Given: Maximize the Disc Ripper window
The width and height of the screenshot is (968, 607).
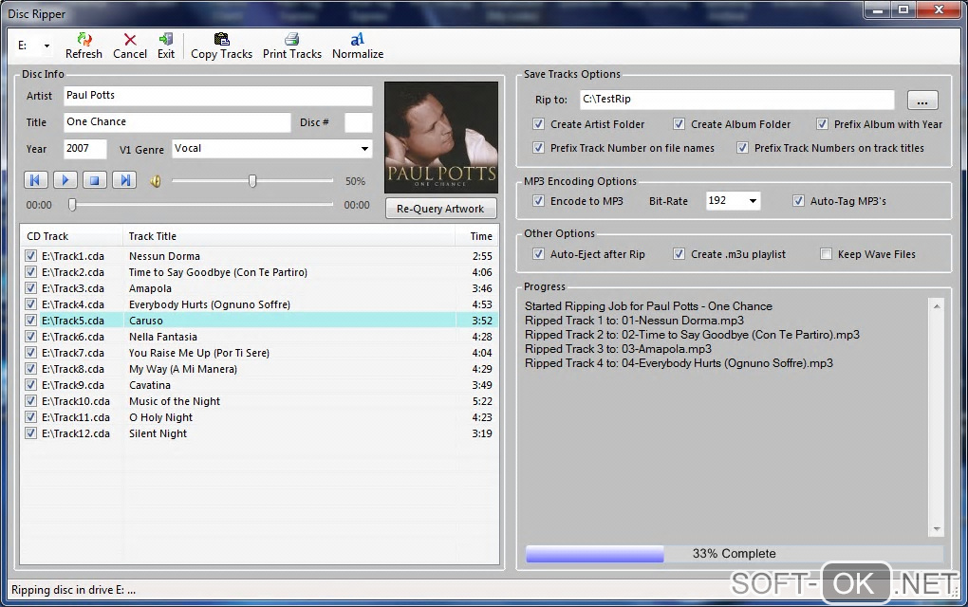Looking at the screenshot, I should point(903,9).
